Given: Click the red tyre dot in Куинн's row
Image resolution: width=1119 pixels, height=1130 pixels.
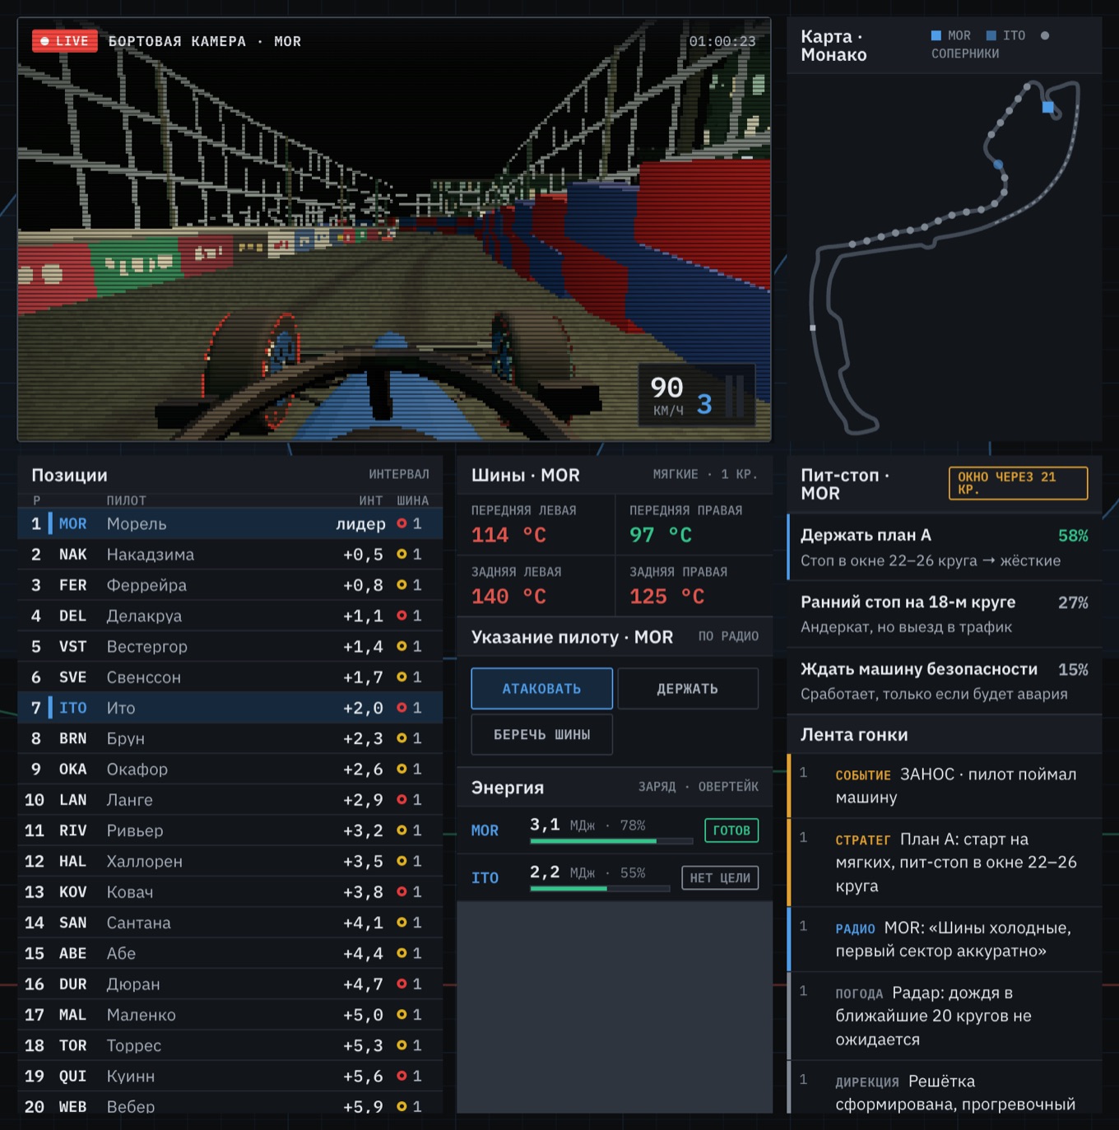Looking at the screenshot, I should click(402, 1076).
